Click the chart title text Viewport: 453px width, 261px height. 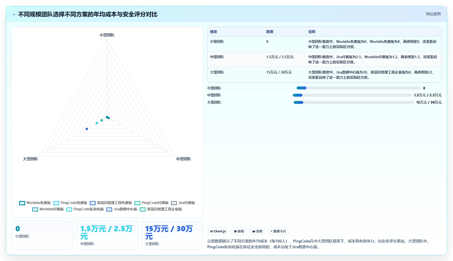point(88,14)
